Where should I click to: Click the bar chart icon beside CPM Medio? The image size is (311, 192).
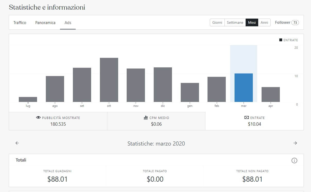click(146, 118)
